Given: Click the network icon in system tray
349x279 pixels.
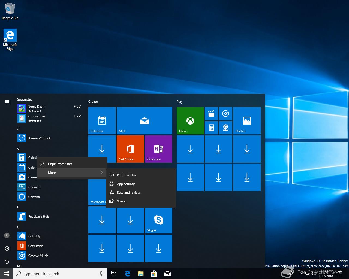Looking at the screenshot, I should click(x=307, y=274).
